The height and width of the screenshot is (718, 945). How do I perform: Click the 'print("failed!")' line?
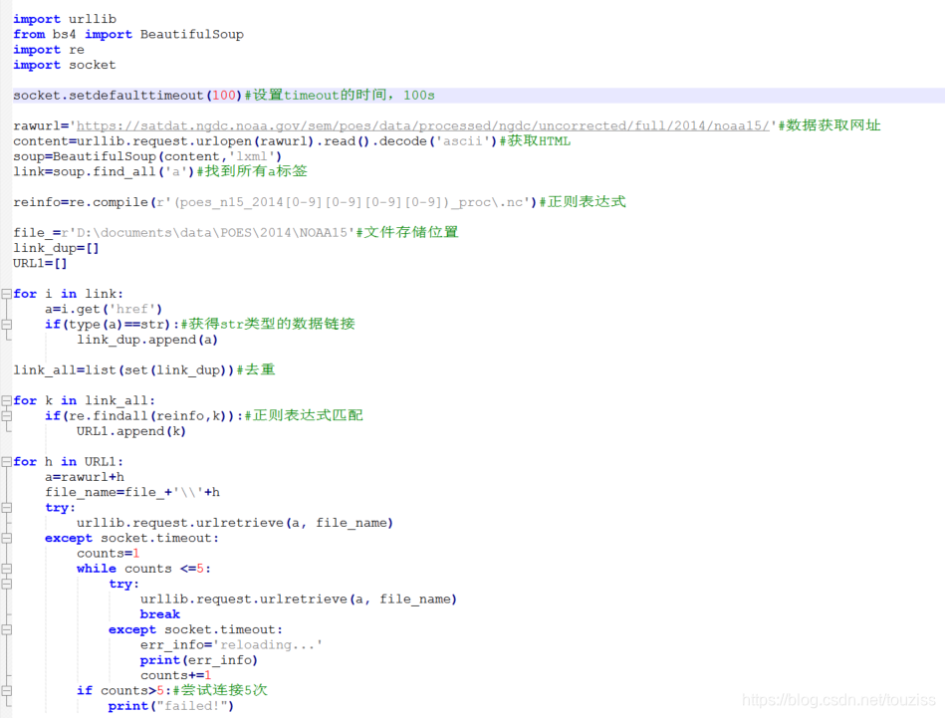pyautogui.click(x=171, y=705)
